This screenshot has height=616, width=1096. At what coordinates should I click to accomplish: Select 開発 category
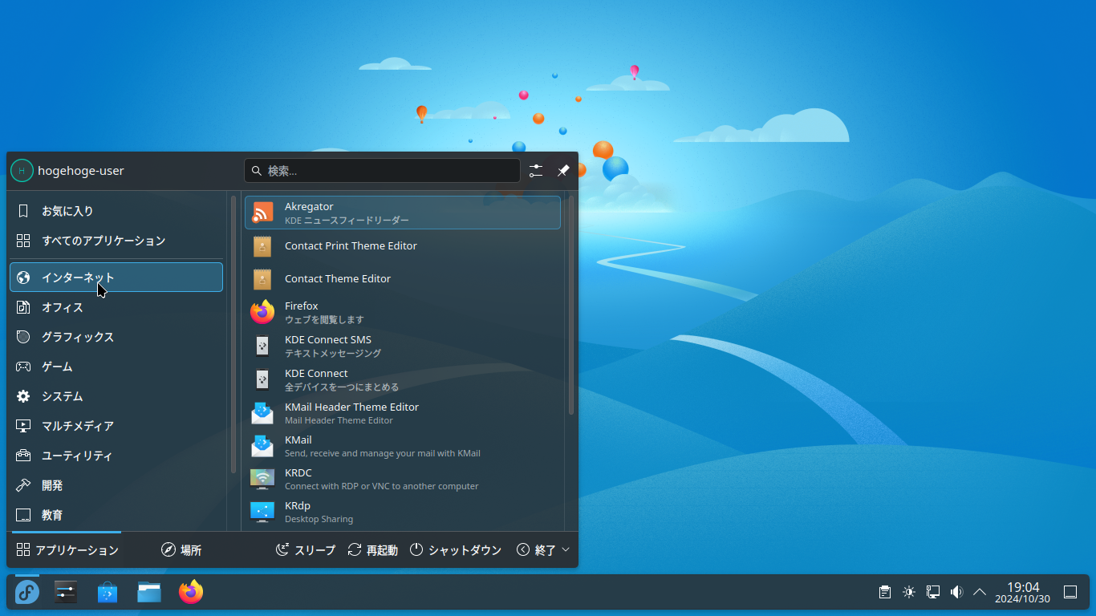point(116,485)
